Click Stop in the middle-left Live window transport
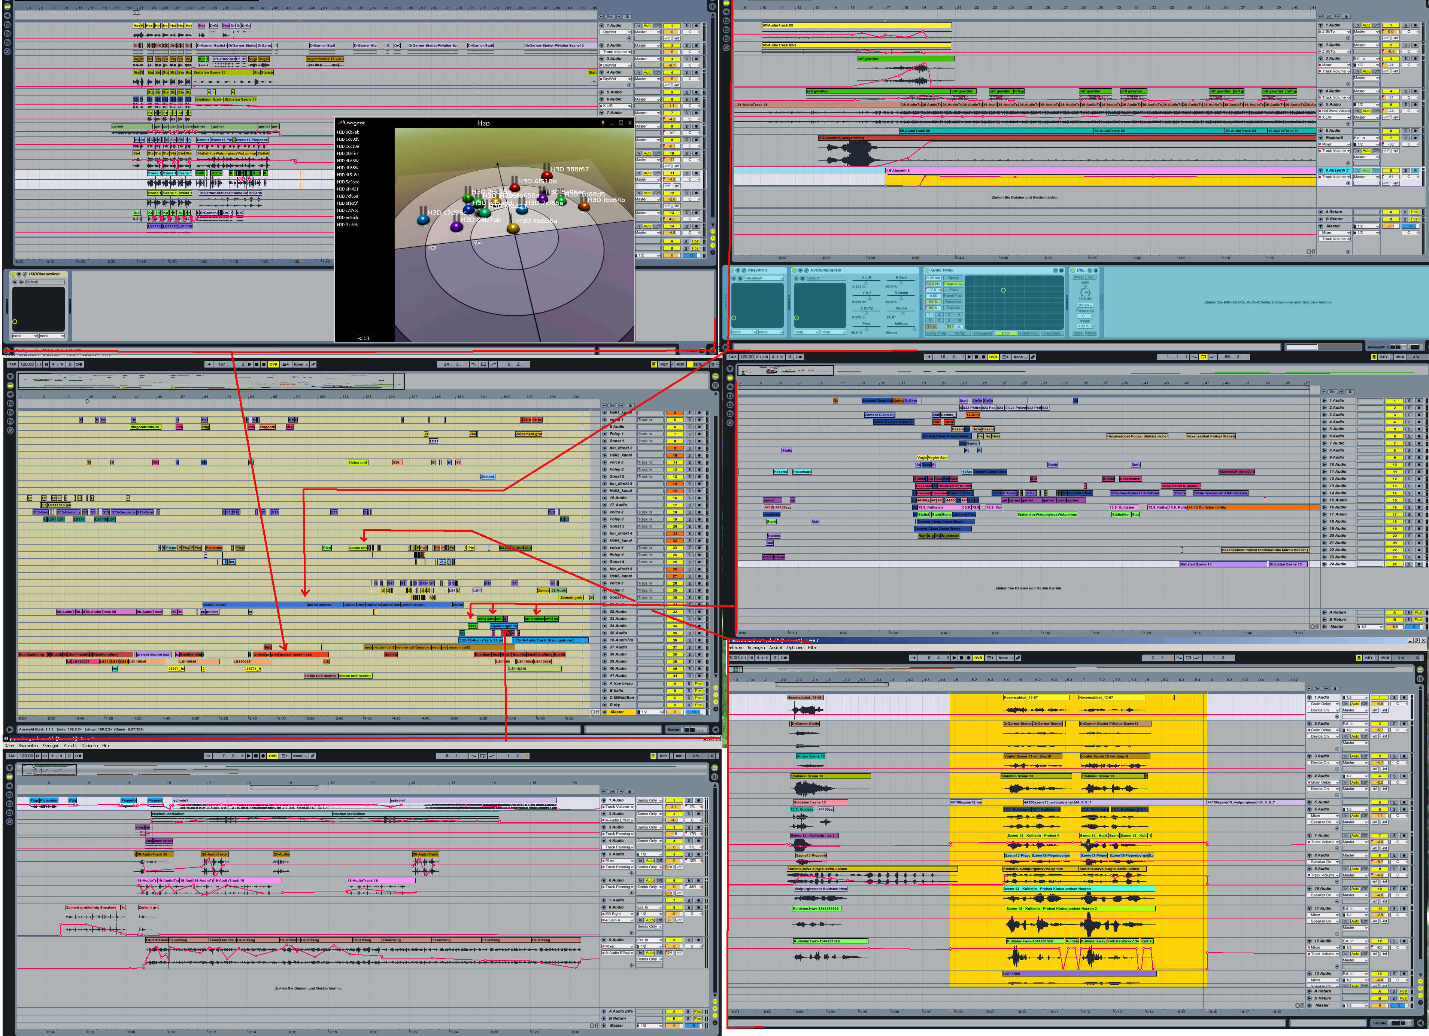1429x1036 pixels. [257, 365]
